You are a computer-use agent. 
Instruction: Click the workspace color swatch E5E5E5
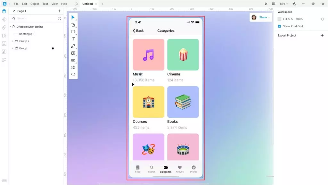click(279, 19)
